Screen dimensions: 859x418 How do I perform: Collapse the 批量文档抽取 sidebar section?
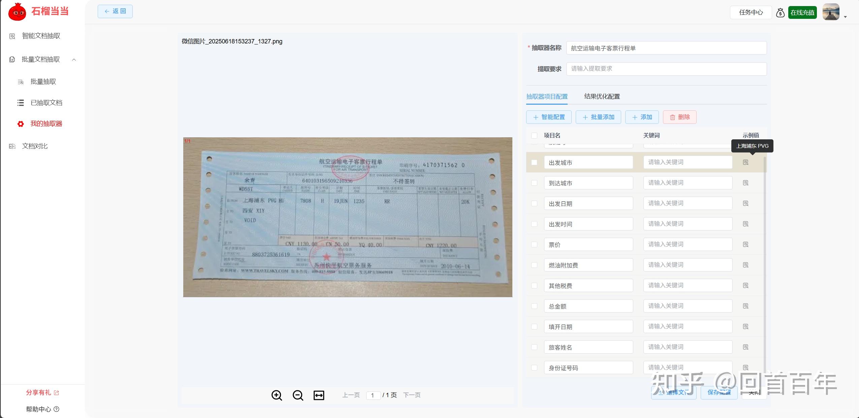click(x=74, y=60)
